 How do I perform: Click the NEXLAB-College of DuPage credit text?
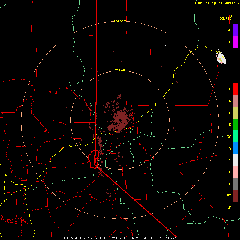click(215, 3)
